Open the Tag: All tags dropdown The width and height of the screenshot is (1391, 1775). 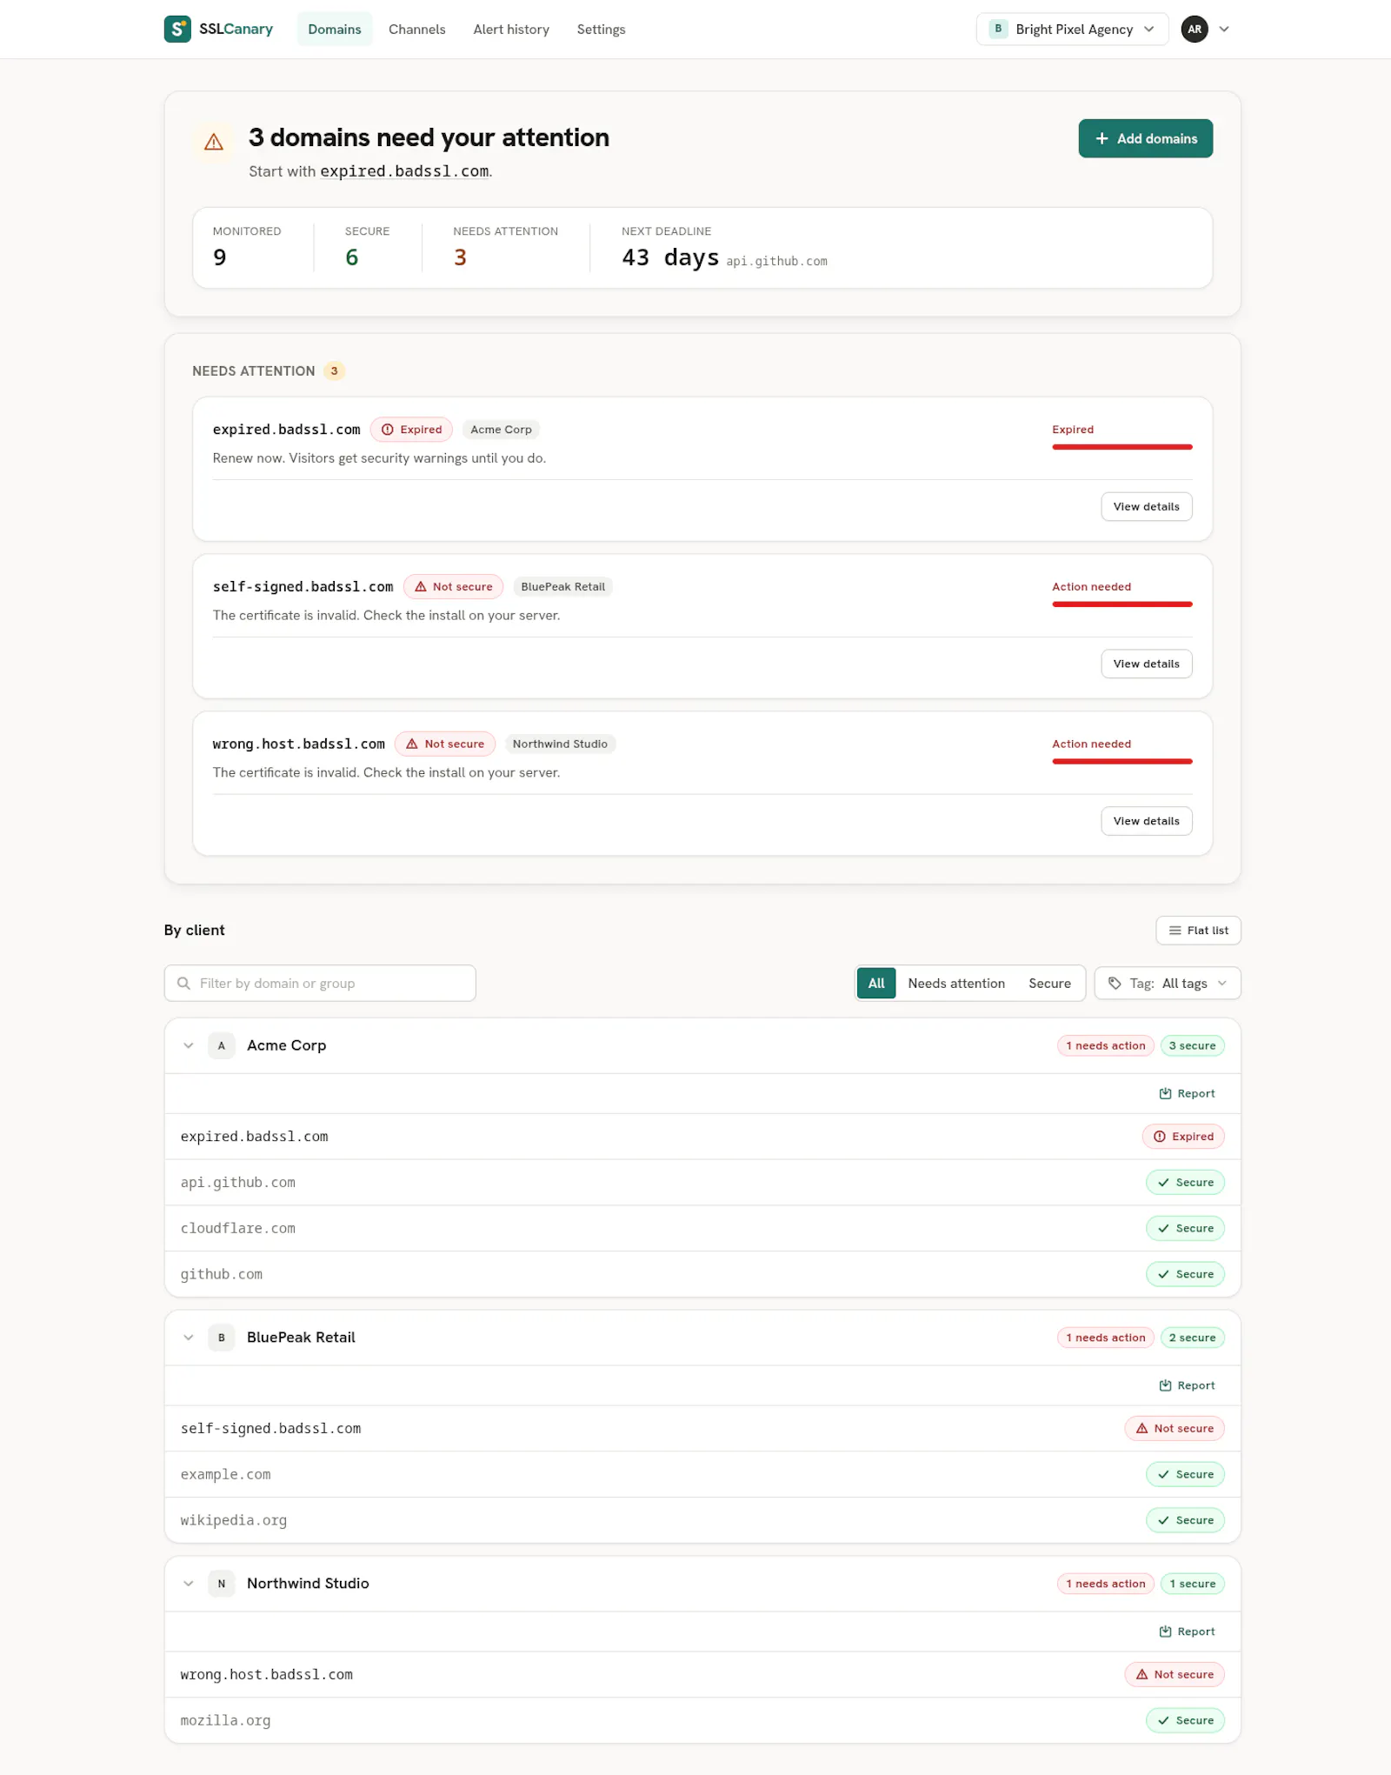(1168, 983)
